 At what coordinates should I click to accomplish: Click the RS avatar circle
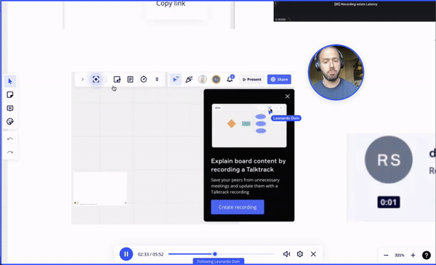pos(389,160)
